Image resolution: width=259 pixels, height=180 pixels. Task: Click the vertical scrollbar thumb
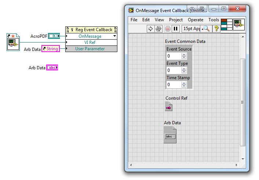[x=242, y=102]
